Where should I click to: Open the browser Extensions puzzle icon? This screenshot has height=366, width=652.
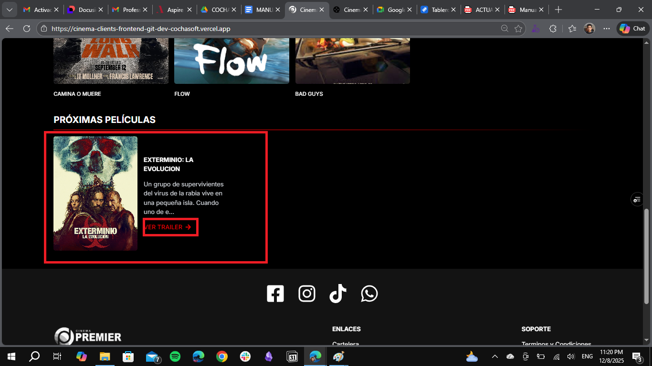pos(553,28)
